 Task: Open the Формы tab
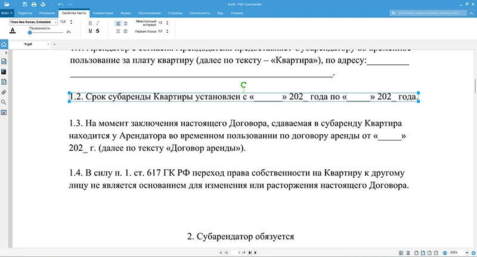pos(126,13)
